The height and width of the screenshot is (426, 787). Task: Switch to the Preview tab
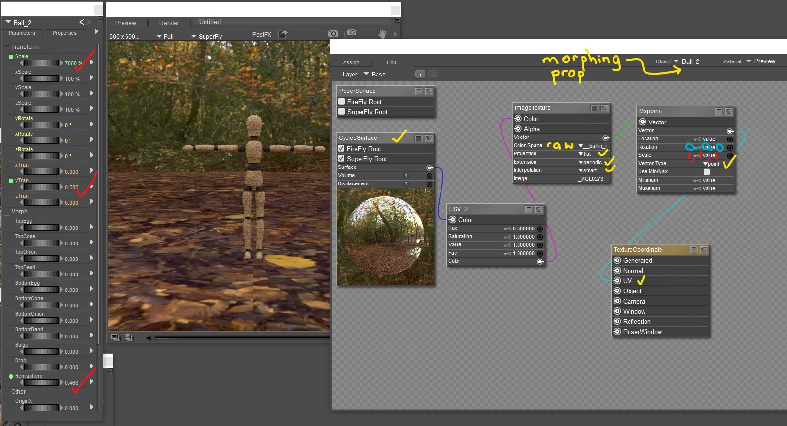pyautogui.click(x=126, y=23)
